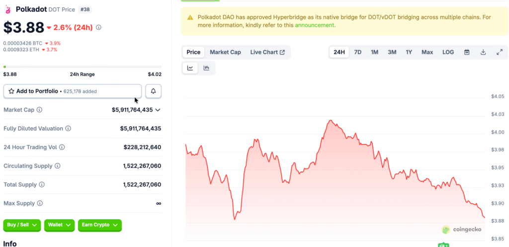This screenshot has width=509, height=247.
Task: Click the external link icon on Live Chart
Action: tap(282, 52)
